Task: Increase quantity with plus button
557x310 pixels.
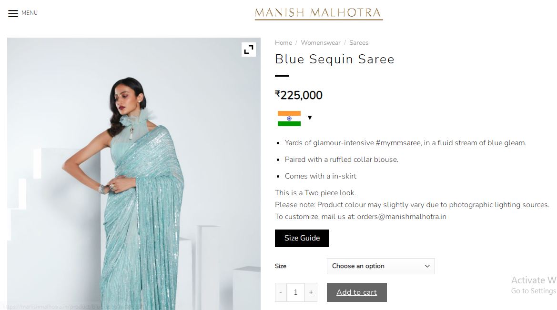Action: (x=311, y=292)
